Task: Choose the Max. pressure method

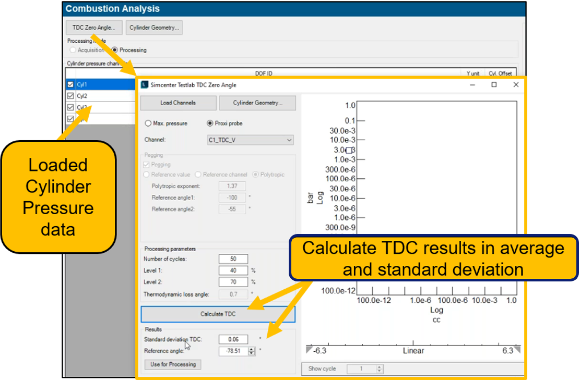Action: (x=148, y=124)
